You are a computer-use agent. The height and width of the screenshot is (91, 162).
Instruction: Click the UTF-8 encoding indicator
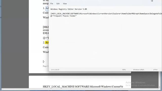pyautogui.click(x=155, y=70)
